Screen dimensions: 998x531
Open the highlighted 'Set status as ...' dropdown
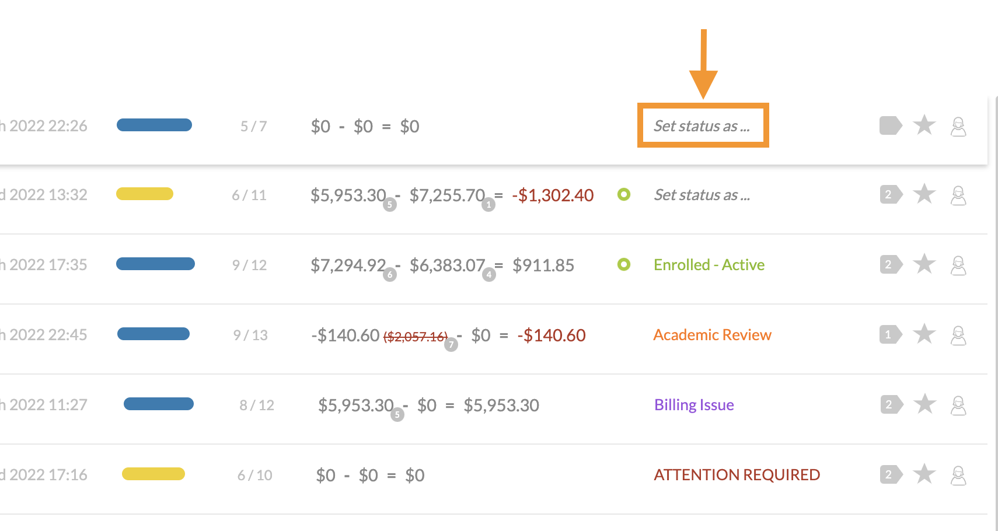pos(702,126)
